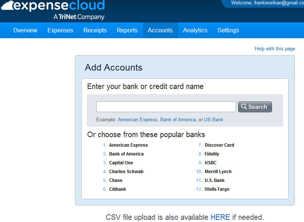
Task: Switch to the Receipts tab
Action: coord(95,30)
